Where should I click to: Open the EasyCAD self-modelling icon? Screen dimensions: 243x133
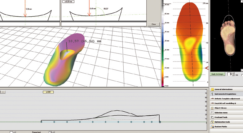pyautogui.click(x=213, y=103)
